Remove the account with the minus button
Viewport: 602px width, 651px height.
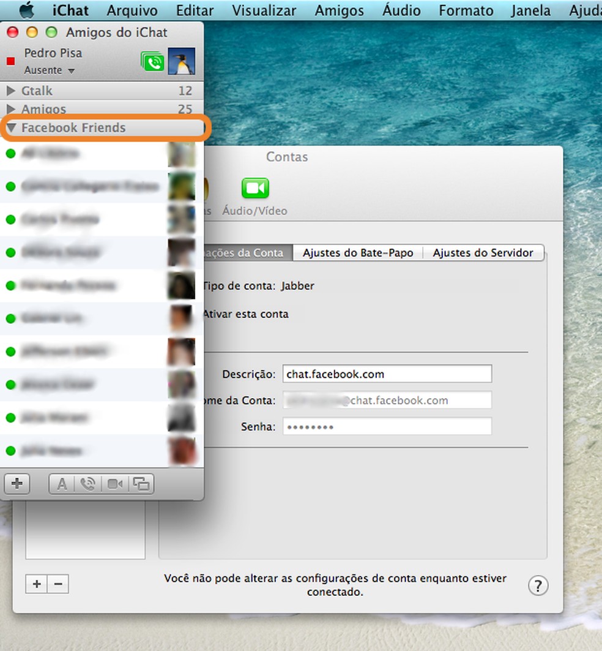pos(58,584)
